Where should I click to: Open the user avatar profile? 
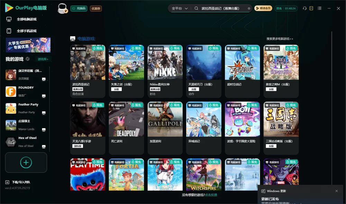click(x=62, y=8)
